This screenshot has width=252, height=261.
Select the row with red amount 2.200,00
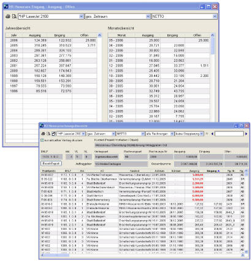142,183
